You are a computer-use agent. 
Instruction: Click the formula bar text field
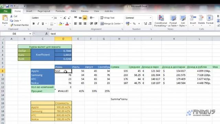tap(134, 34)
